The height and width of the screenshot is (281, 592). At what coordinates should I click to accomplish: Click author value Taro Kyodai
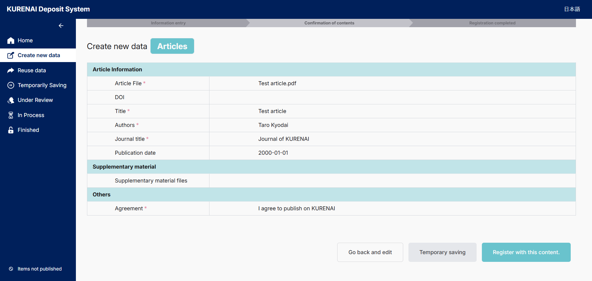[273, 125]
